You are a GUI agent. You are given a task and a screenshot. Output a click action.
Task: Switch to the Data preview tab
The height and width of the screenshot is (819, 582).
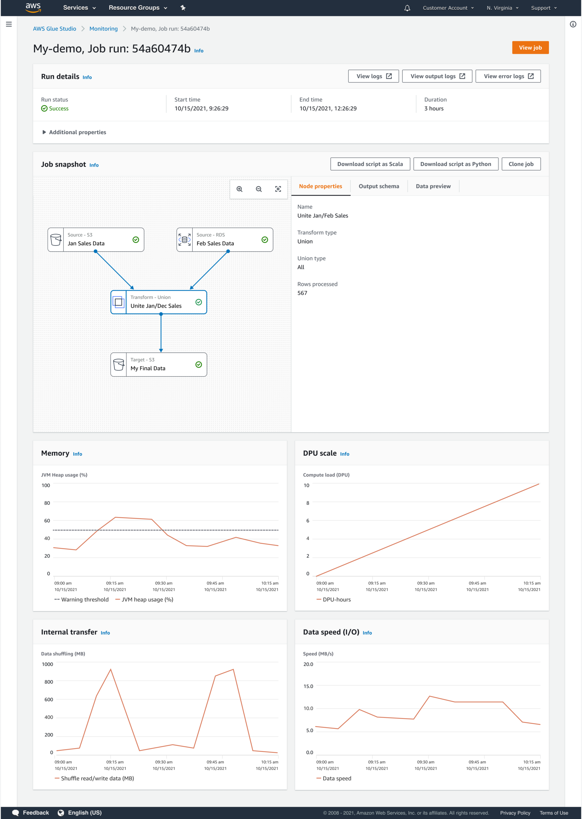433,186
